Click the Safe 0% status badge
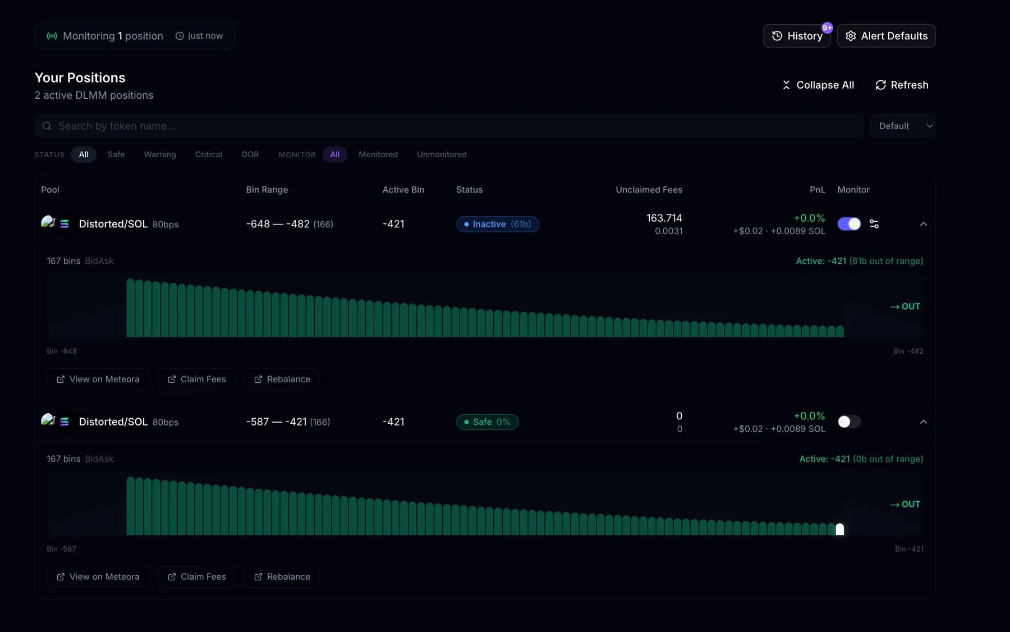The image size is (1010, 632). click(487, 422)
